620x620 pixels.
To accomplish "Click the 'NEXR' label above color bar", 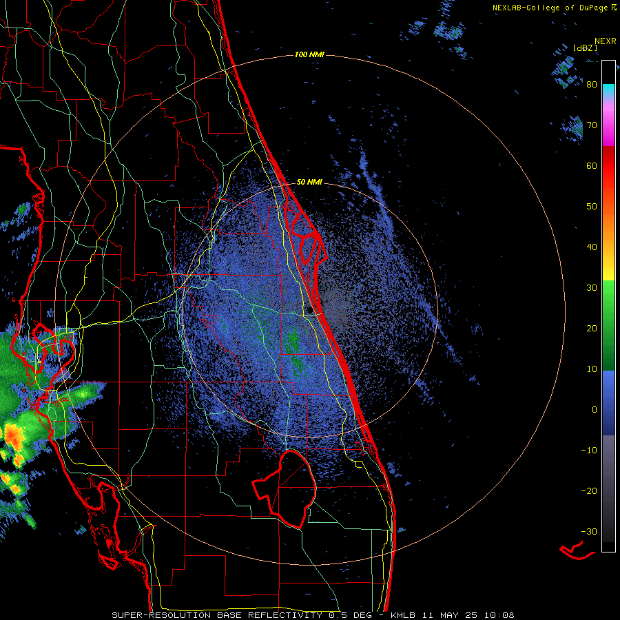I will point(606,41).
